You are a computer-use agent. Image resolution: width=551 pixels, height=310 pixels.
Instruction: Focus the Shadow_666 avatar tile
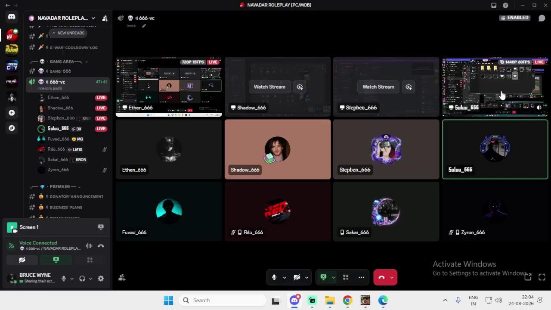tap(278, 149)
